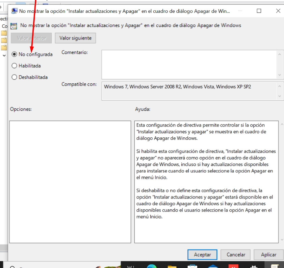Go to next setting with "Valor siguiente"
This screenshot has height=268, width=284.
click(75, 38)
